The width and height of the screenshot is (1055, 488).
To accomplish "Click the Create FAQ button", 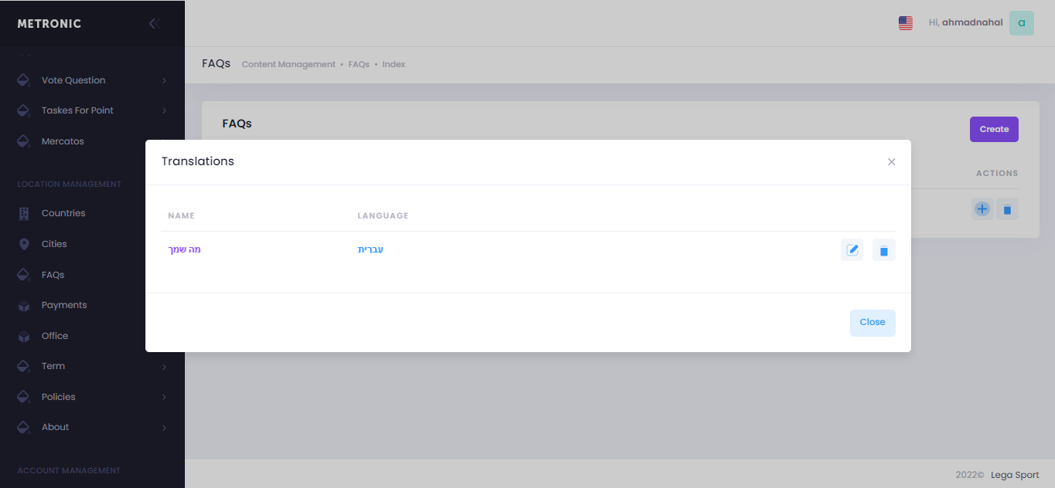I will (x=993, y=130).
